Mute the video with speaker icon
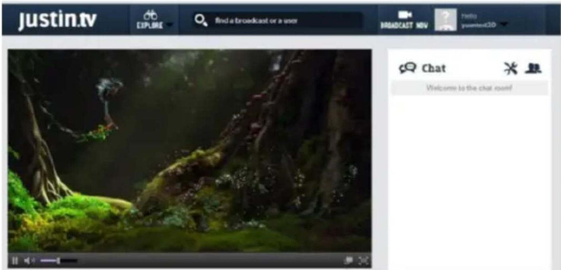The width and height of the screenshot is (561, 270). [29, 261]
